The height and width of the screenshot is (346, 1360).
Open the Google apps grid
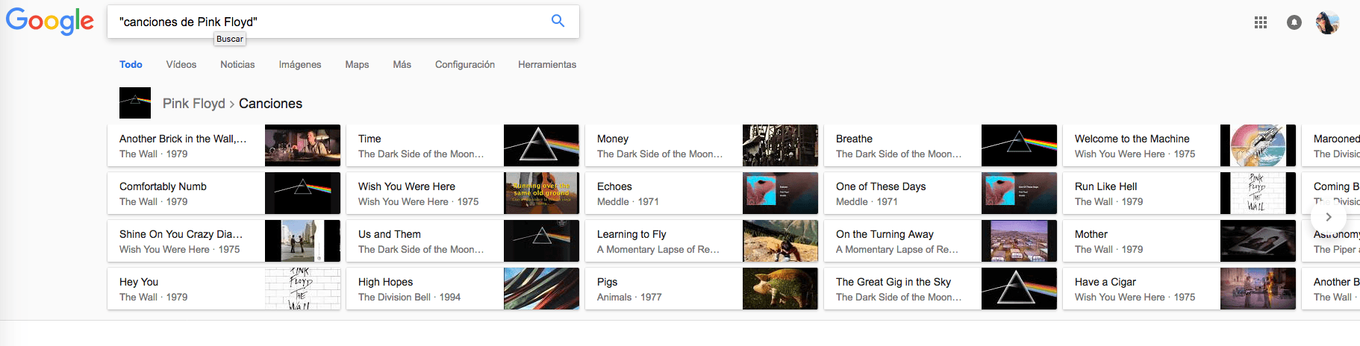click(x=1261, y=22)
